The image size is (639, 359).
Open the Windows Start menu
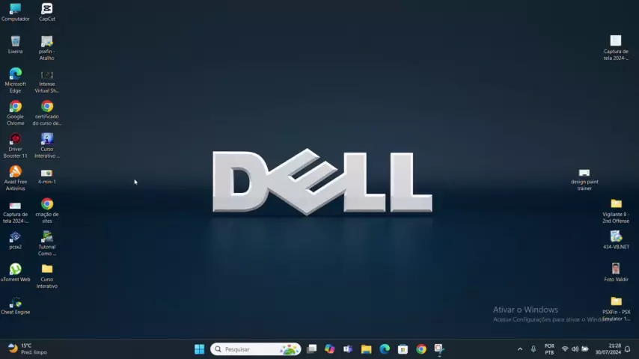pyautogui.click(x=199, y=349)
